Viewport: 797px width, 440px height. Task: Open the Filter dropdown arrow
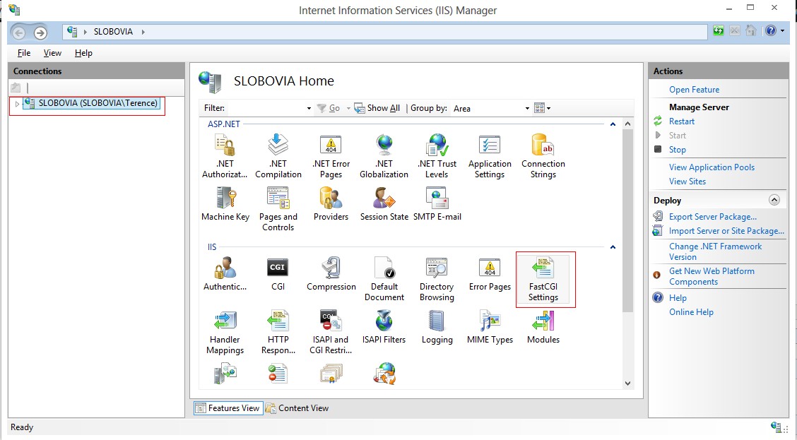[x=309, y=108]
